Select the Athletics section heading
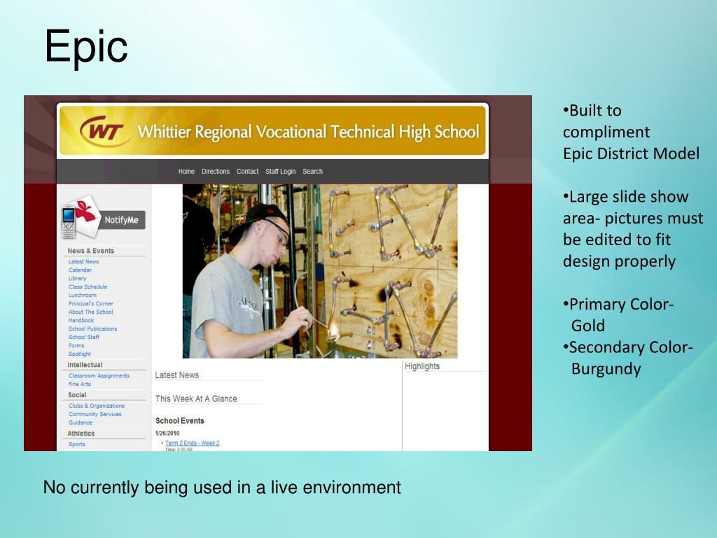This screenshot has width=717, height=538. tap(81, 433)
